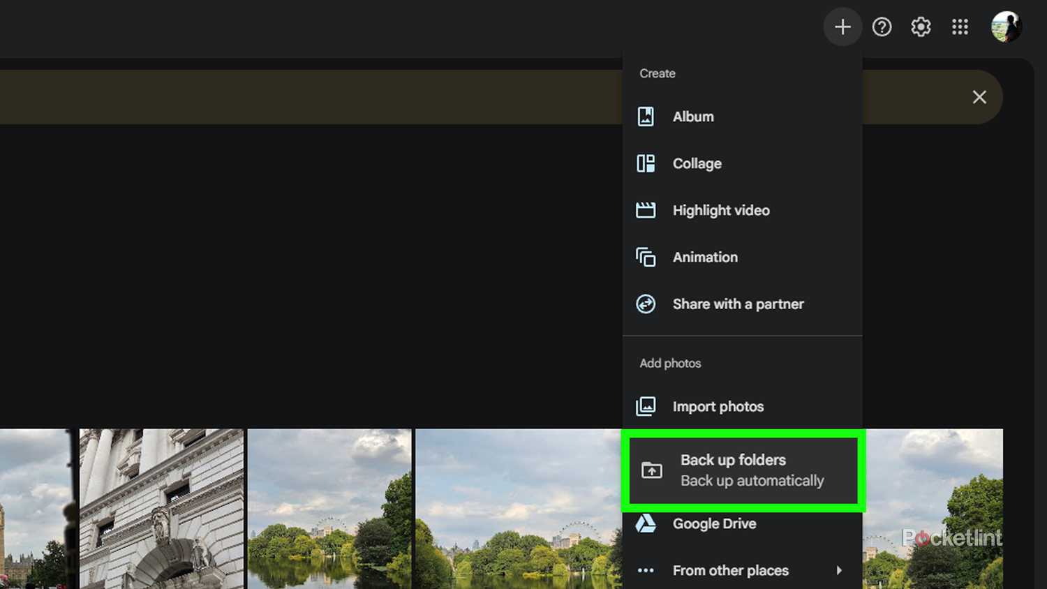Open the rightmost park photo thumbnail
This screenshot has width=1047, height=589.
pos(934,509)
